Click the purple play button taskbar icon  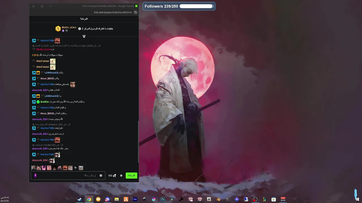coord(237,199)
